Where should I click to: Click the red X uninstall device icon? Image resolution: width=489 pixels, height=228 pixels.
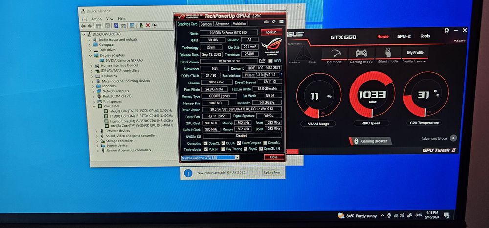click(148, 25)
